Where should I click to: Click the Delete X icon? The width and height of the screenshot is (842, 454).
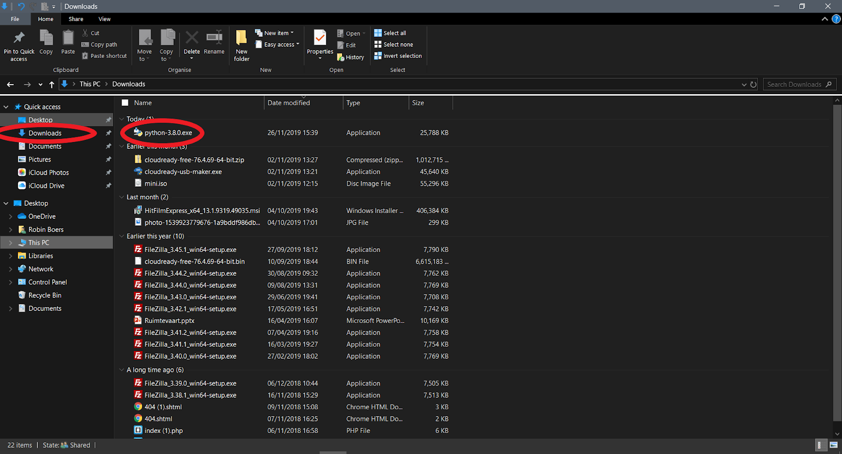pyautogui.click(x=192, y=37)
